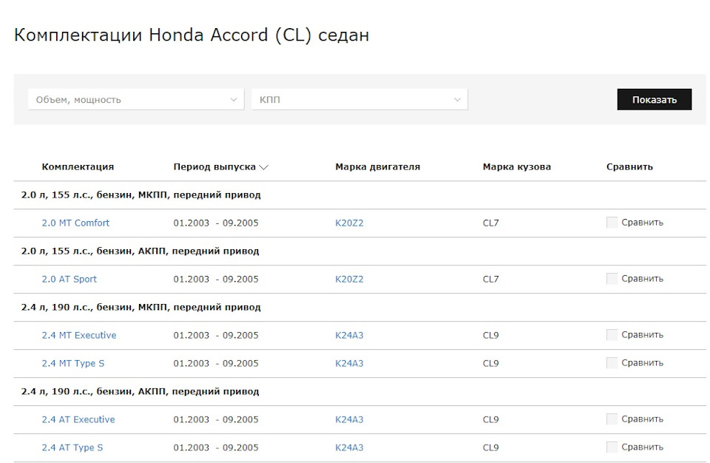Open K20Z2 engine link in 2.0 AT Sport row
The width and height of the screenshot is (710, 463).
click(349, 279)
